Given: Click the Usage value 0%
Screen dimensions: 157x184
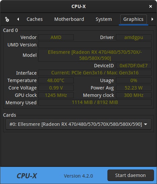Looking at the screenshot, I should click(x=134, y=80).
